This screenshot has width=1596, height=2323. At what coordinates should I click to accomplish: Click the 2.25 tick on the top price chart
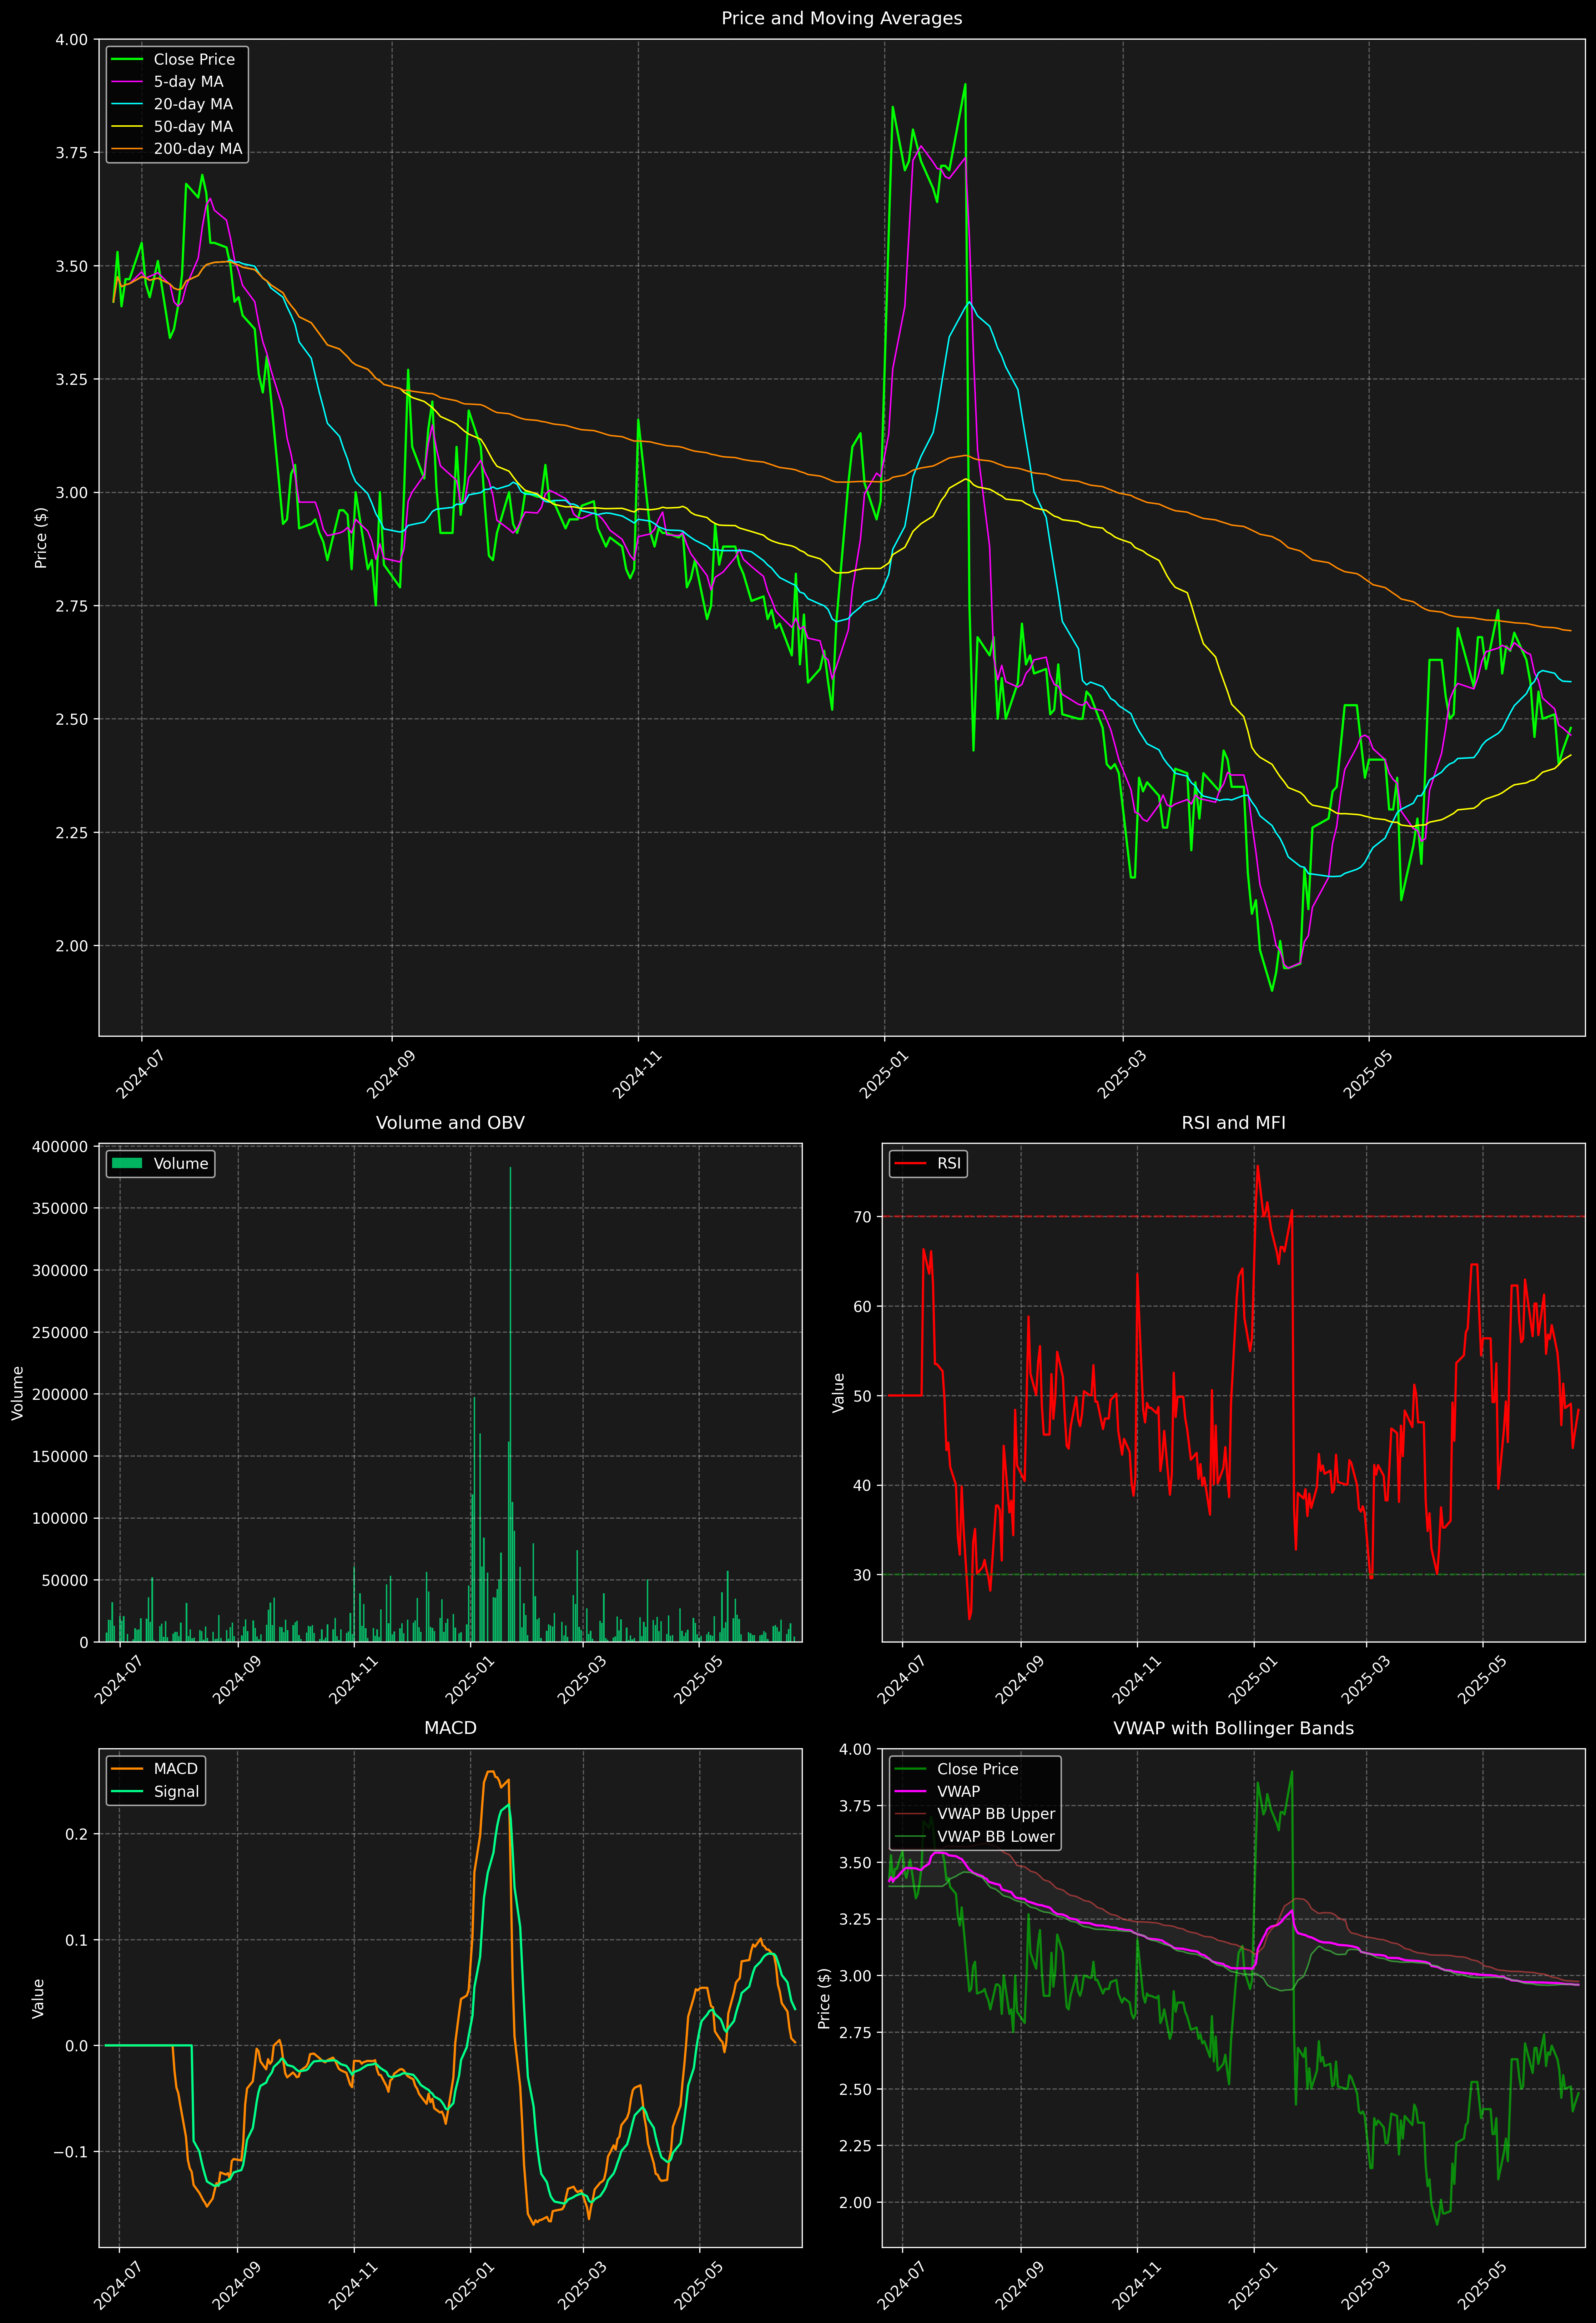[x=72, y=833]
